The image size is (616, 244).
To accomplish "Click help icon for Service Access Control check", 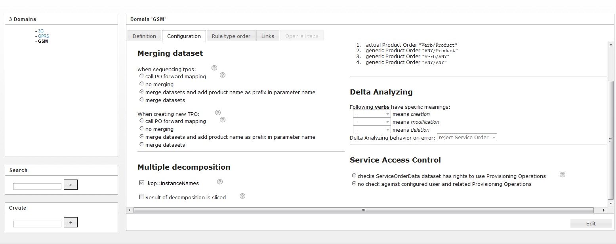I will 562,175.
